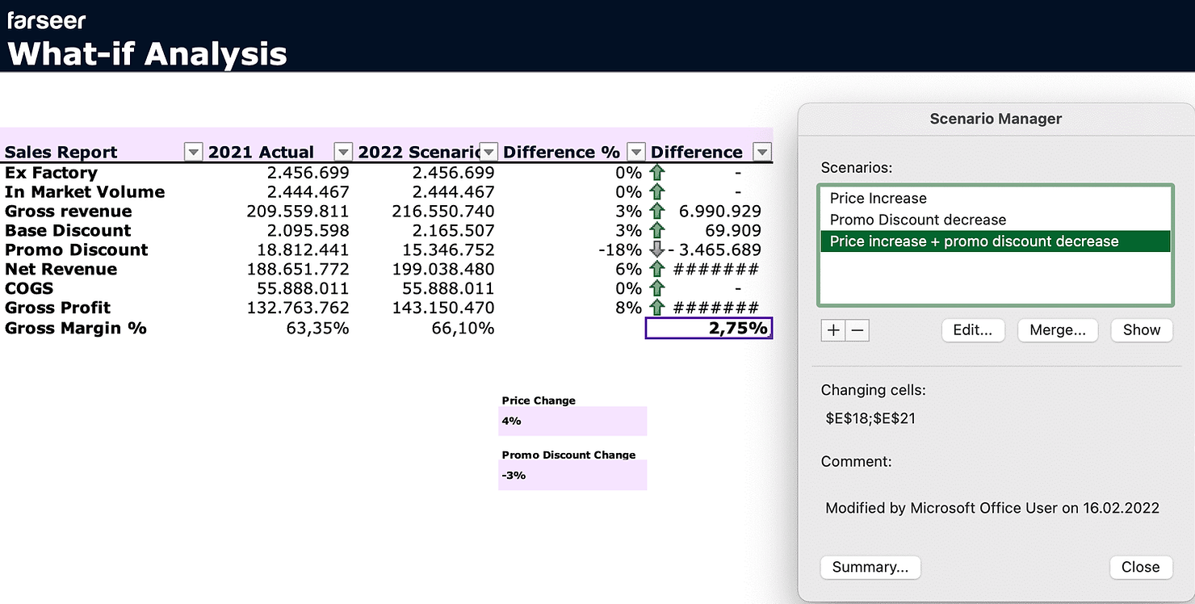Generate a scenario Summary
Image resolution: width=1195 pixels, height=604 pixels.
coord(870,567)
